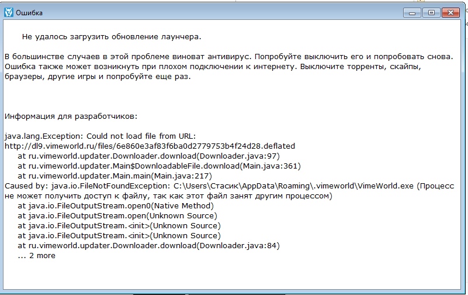
Task: Close the Ошибка error dialog
Action: coord(450,13)
